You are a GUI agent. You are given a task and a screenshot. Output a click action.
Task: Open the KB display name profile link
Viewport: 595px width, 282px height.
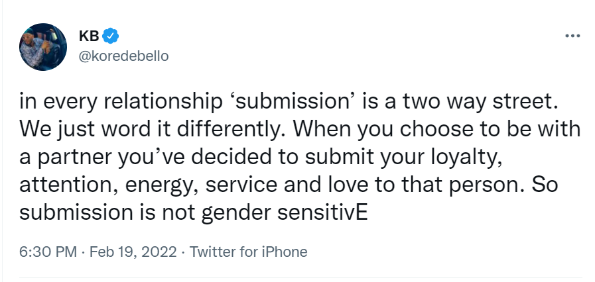89,36
